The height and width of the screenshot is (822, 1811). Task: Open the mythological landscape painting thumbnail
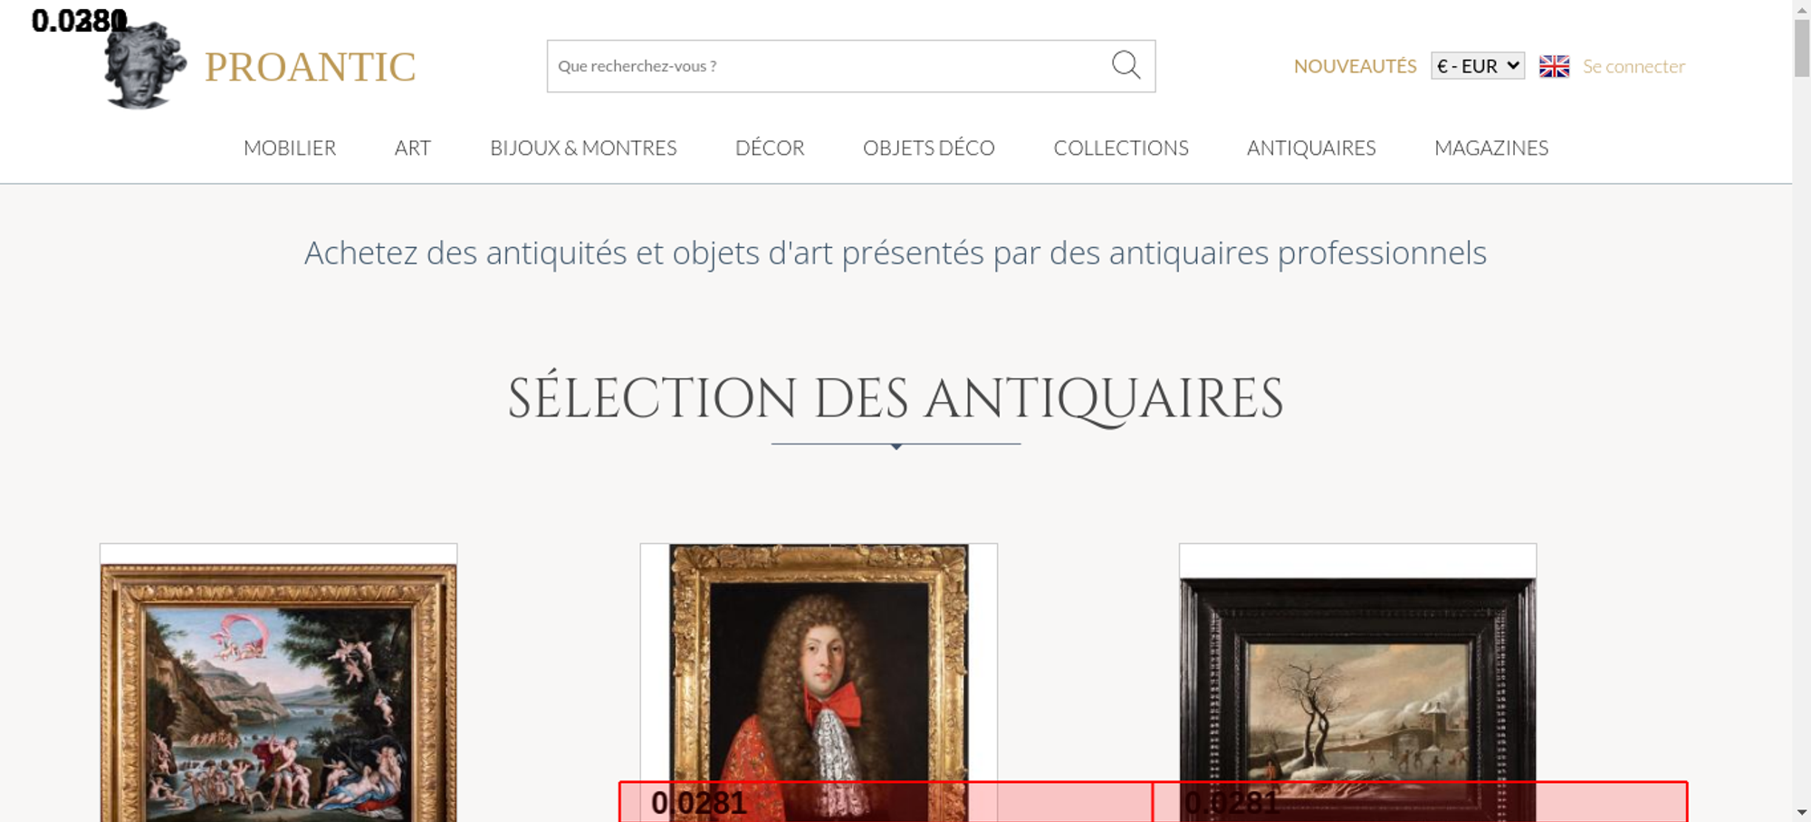279,693
